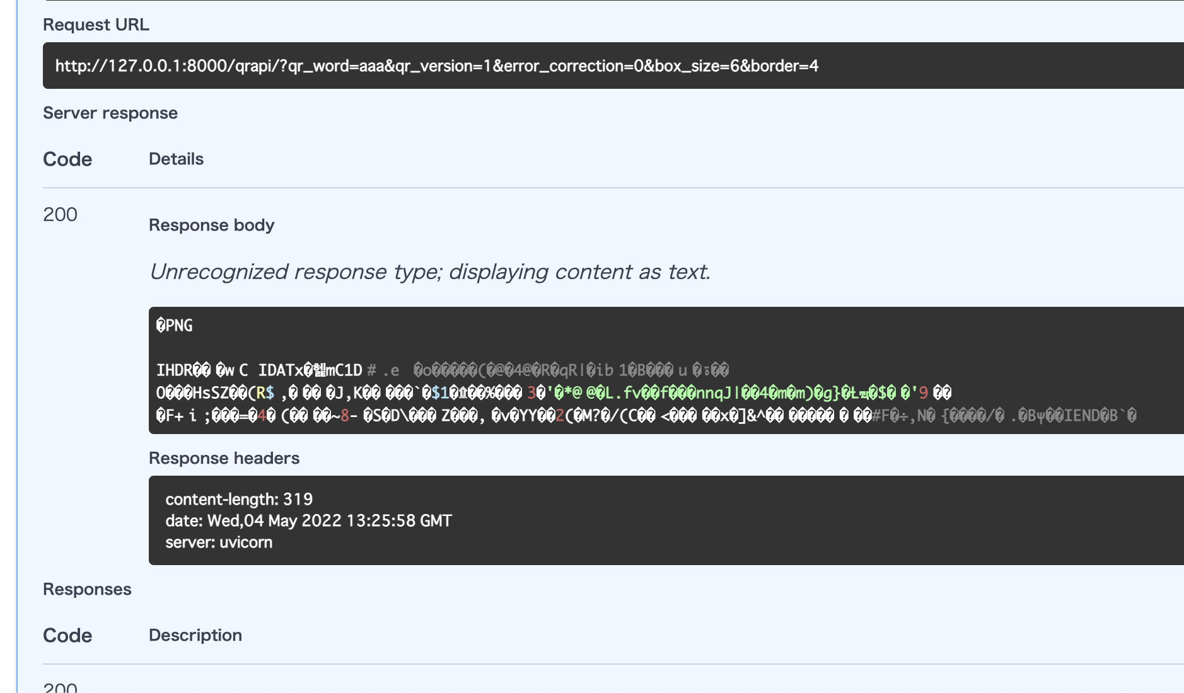Viewport: 1184px width, 693px height.
Task: Click the PNG first line in the response body
Action: (x=175, y=326)
